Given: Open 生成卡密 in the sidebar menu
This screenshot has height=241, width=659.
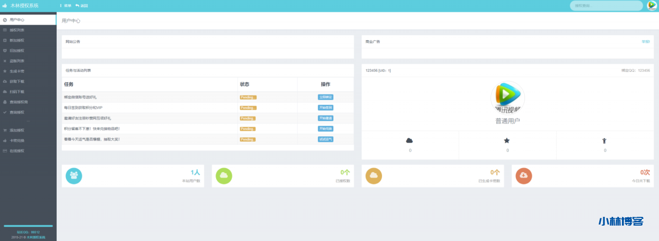Looking at the screenshot, I should point(17,71).
